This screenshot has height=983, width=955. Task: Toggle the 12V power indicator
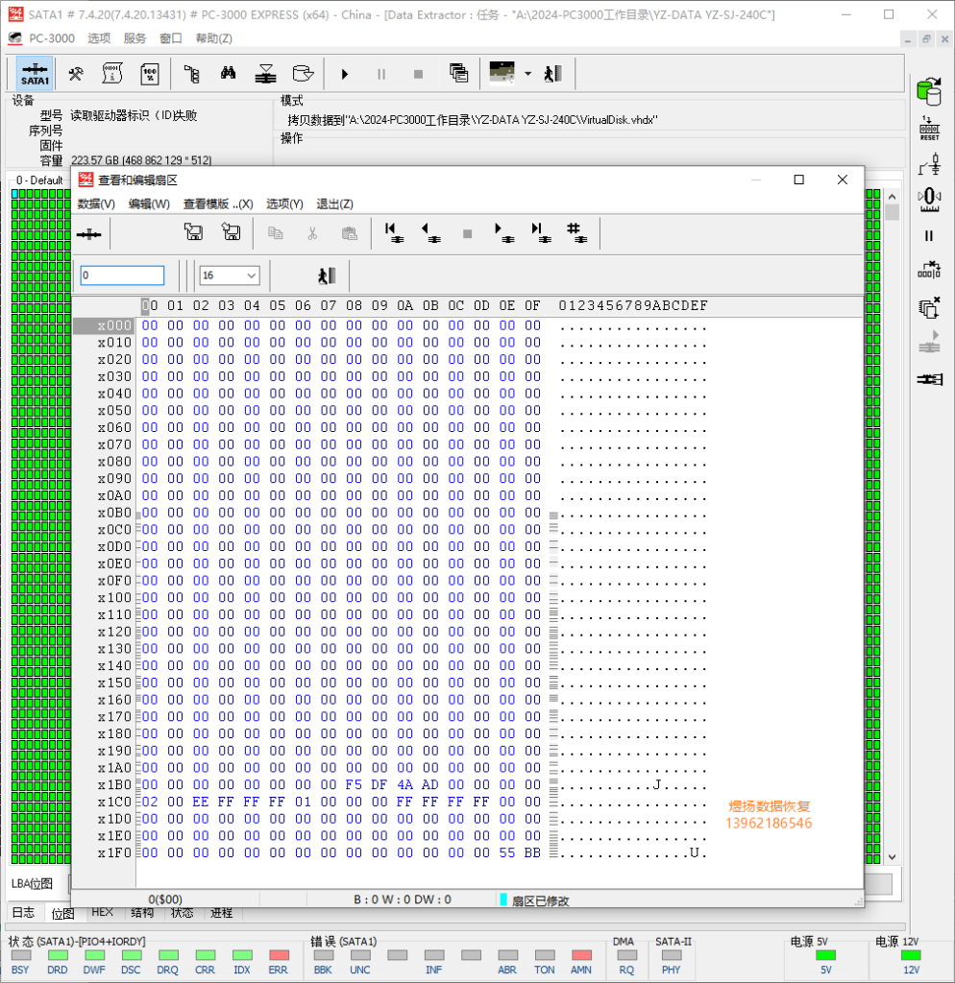(909, 955)
